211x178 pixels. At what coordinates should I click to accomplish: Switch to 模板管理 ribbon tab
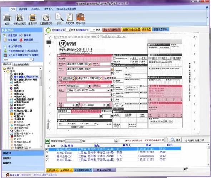[23, 9]
